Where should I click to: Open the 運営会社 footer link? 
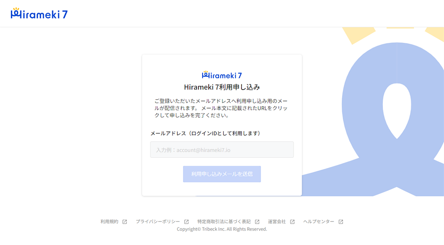(277, 221)
